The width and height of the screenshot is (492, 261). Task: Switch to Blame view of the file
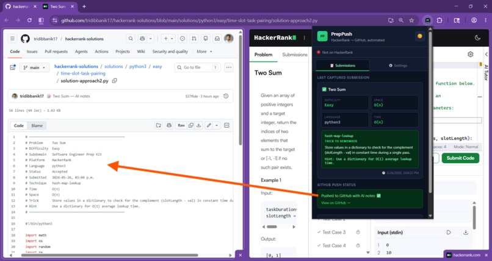pos(37,125)
